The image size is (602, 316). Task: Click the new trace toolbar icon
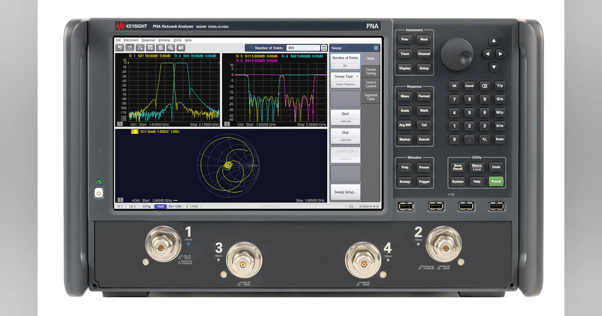point(140,48)
